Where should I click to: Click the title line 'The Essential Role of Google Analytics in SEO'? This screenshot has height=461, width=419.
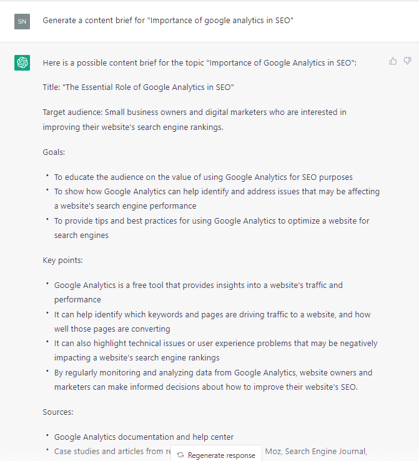[138, 87]
